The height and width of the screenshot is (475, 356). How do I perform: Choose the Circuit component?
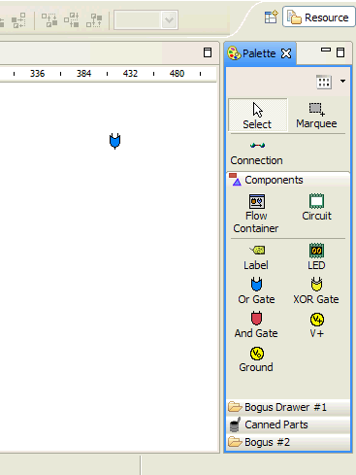click(316, 207)
